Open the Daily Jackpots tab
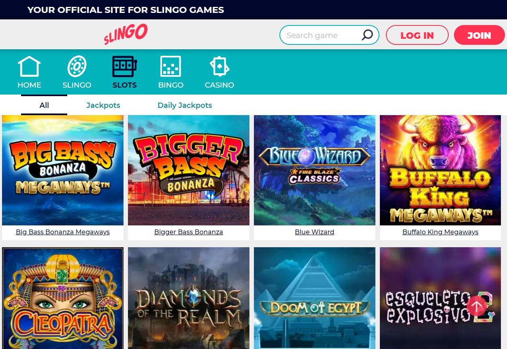This screenshot has height=349, width=507. point(185,105)
